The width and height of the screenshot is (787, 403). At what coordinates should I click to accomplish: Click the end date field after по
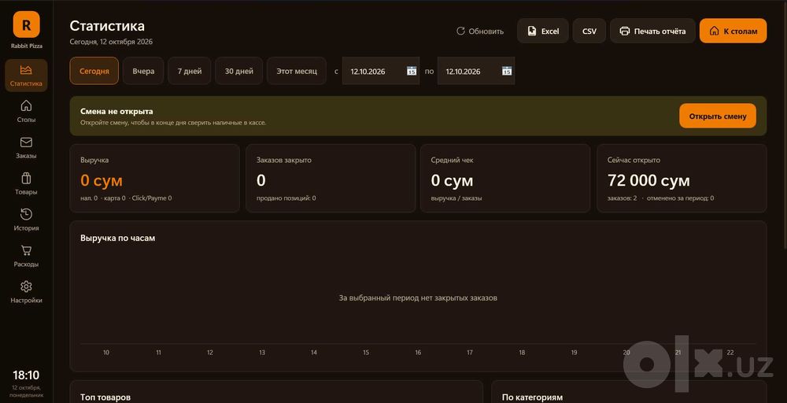(476, 71)
